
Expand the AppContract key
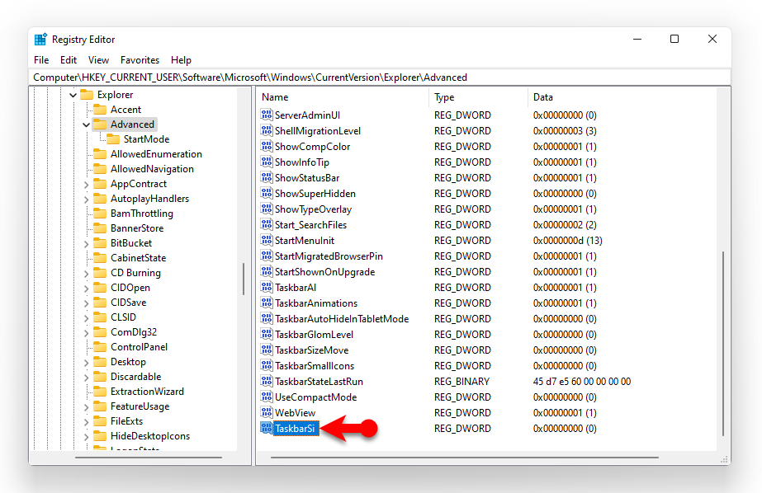pos(86,185)
